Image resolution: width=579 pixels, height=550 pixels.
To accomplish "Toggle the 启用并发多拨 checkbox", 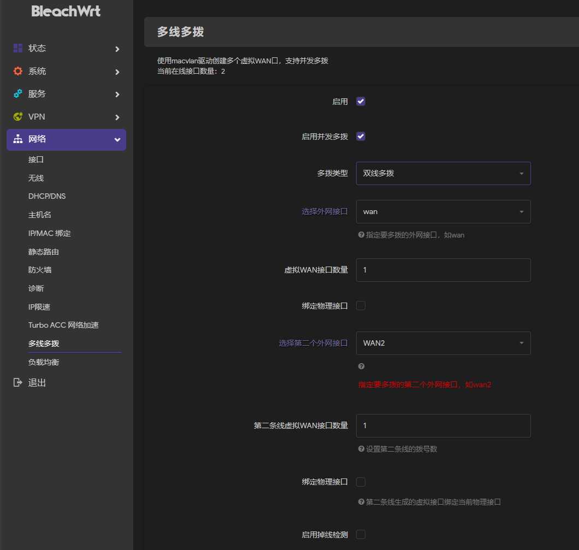I will click(x=361, y=136).
